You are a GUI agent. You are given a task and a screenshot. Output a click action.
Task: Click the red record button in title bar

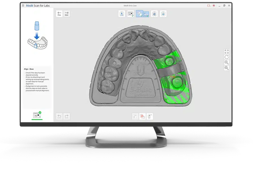[214, 5]
